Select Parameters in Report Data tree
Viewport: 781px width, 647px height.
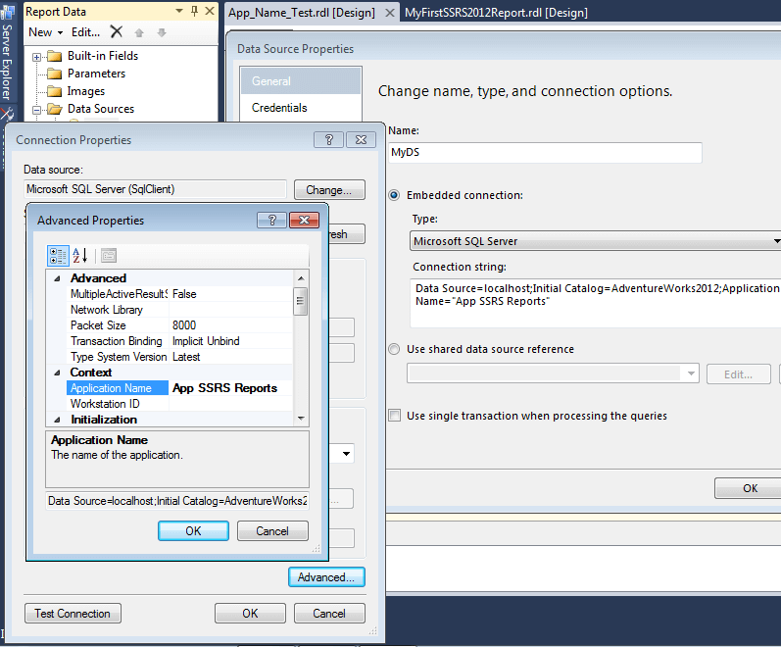[97, 74]
